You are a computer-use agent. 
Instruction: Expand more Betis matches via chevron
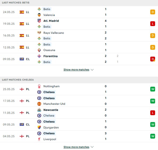click(92, 70)
